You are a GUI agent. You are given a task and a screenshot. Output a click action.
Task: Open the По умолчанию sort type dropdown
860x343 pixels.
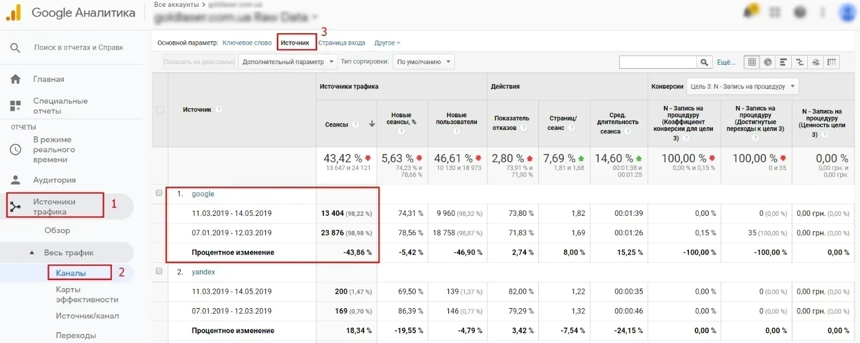423,61
